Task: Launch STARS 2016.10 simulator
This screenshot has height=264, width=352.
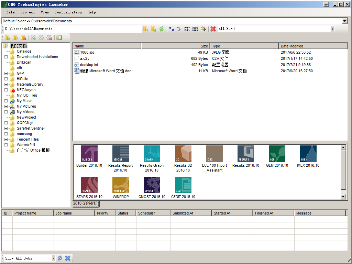Action: 89,185
